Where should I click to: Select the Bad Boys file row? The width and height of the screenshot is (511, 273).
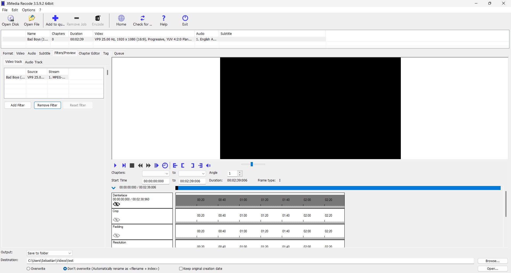tap(164, 39)
